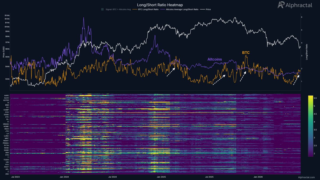Click the orange 'BTC' annotation label on the chart
The image size is (320, 180).
[246, 53]
